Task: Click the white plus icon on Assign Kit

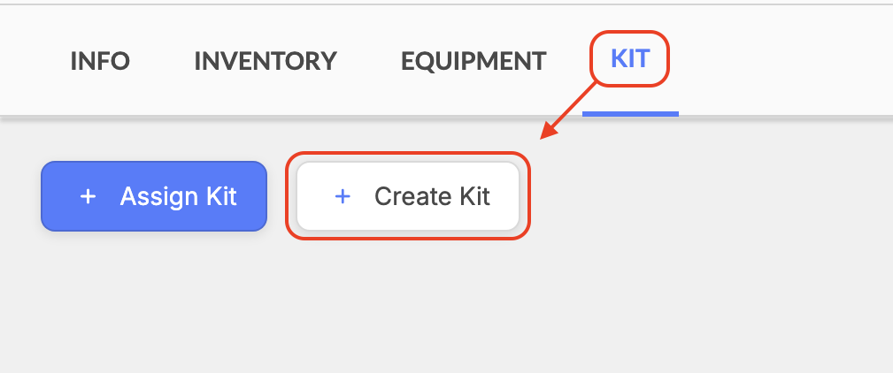Action: [88, 197]
